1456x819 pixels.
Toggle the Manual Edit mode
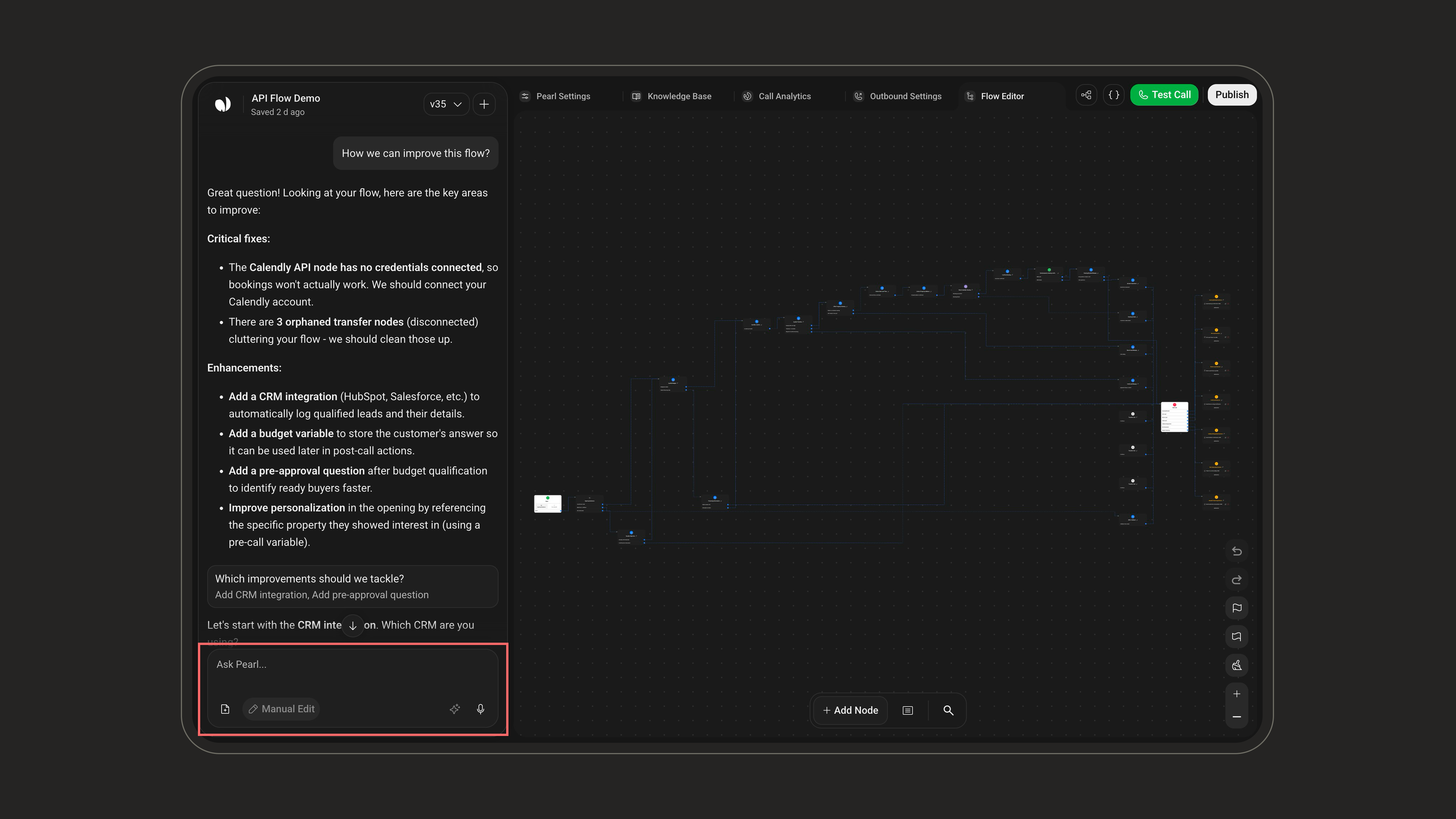tap(282, 709)
